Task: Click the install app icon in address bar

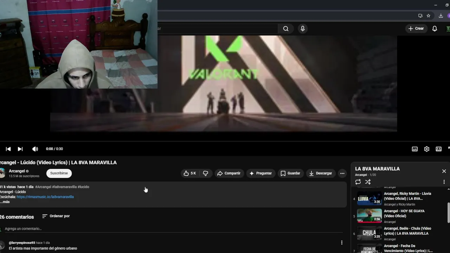Action: (x=420, y=15)
